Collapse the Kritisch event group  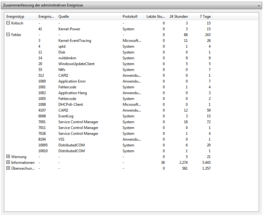pyautogui.click(x=8, y=23)
